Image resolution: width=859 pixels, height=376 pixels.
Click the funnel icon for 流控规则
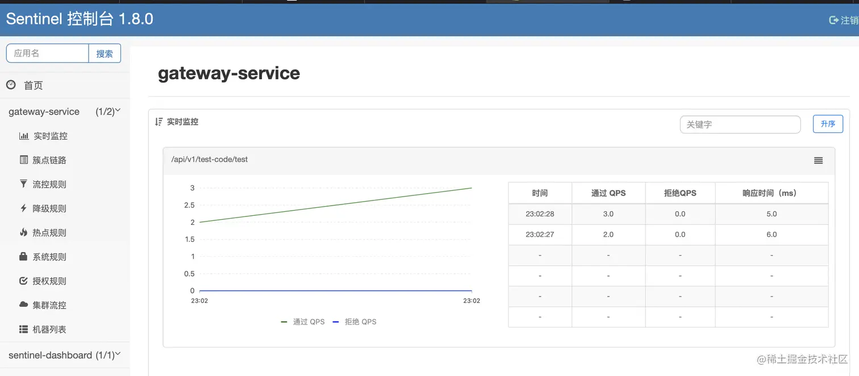click(23, 184)
